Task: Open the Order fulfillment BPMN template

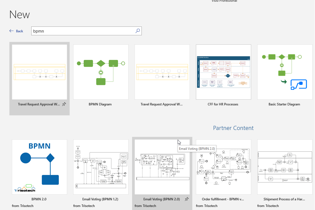Action: [x=224, y=167]
